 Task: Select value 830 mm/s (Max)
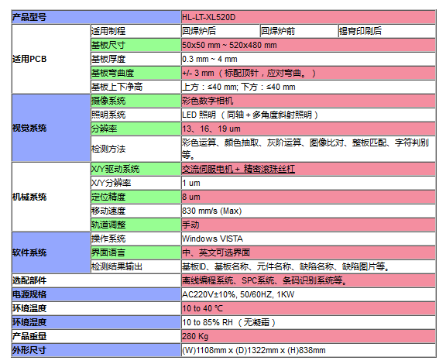click(308, 211)
